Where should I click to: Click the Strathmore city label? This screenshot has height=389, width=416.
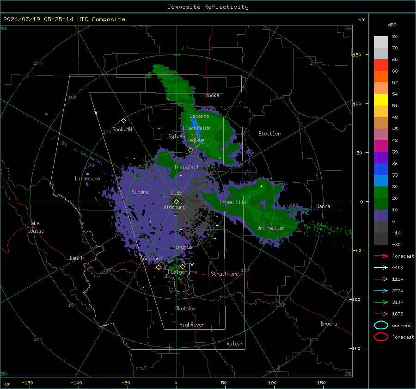225,274
